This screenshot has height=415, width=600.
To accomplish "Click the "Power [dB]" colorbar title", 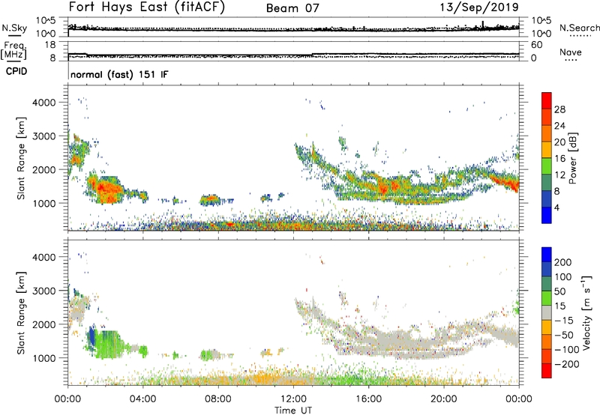I will [573, 158].
